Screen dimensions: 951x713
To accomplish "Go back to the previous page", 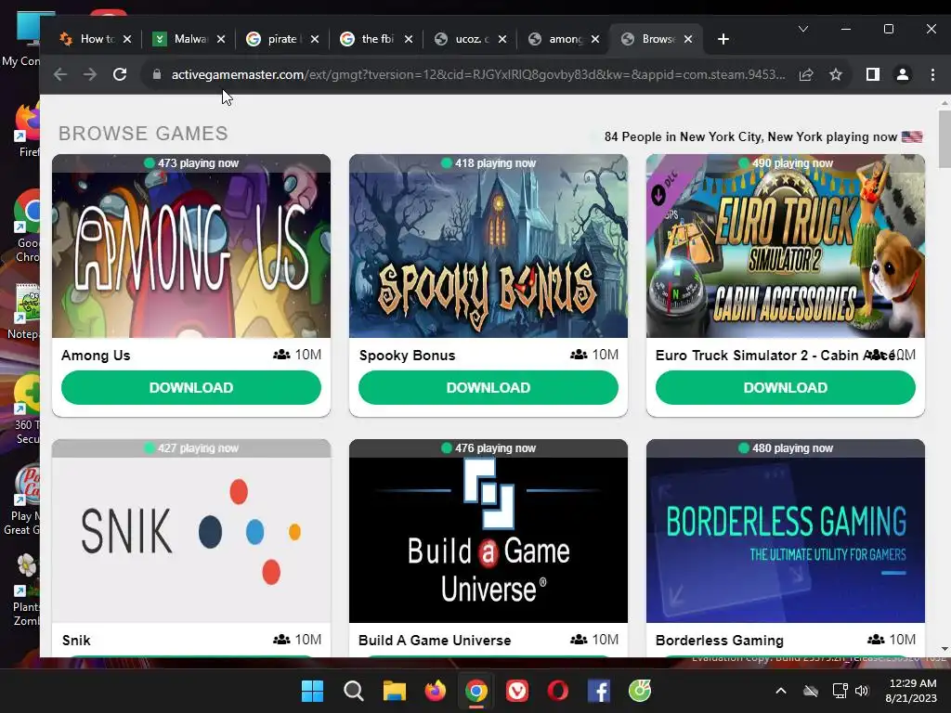I will [x=60, y=74].
